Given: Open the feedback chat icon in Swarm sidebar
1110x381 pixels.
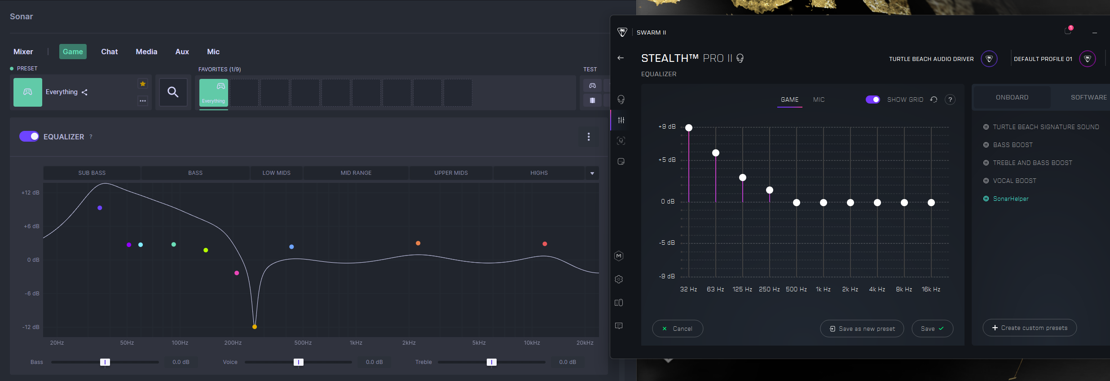Looking at the screenshot, I should (x=619, y=326).
